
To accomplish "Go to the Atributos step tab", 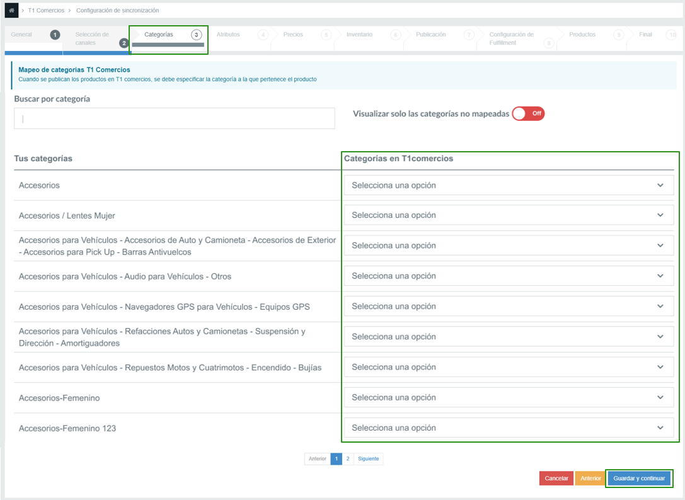I will (239, 38).
